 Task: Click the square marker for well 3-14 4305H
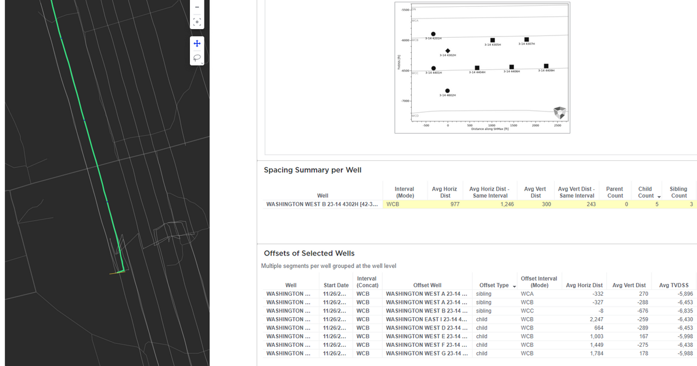tap(493, 40)
